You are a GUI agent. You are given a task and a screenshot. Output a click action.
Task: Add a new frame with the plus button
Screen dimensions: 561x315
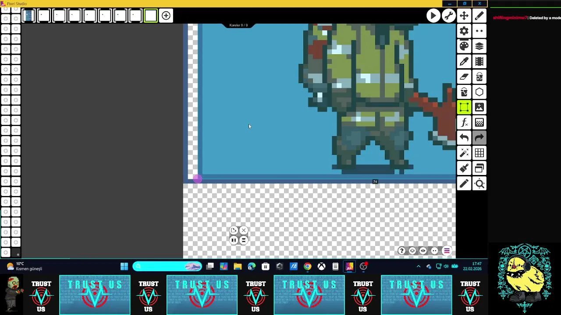point(166,16)
